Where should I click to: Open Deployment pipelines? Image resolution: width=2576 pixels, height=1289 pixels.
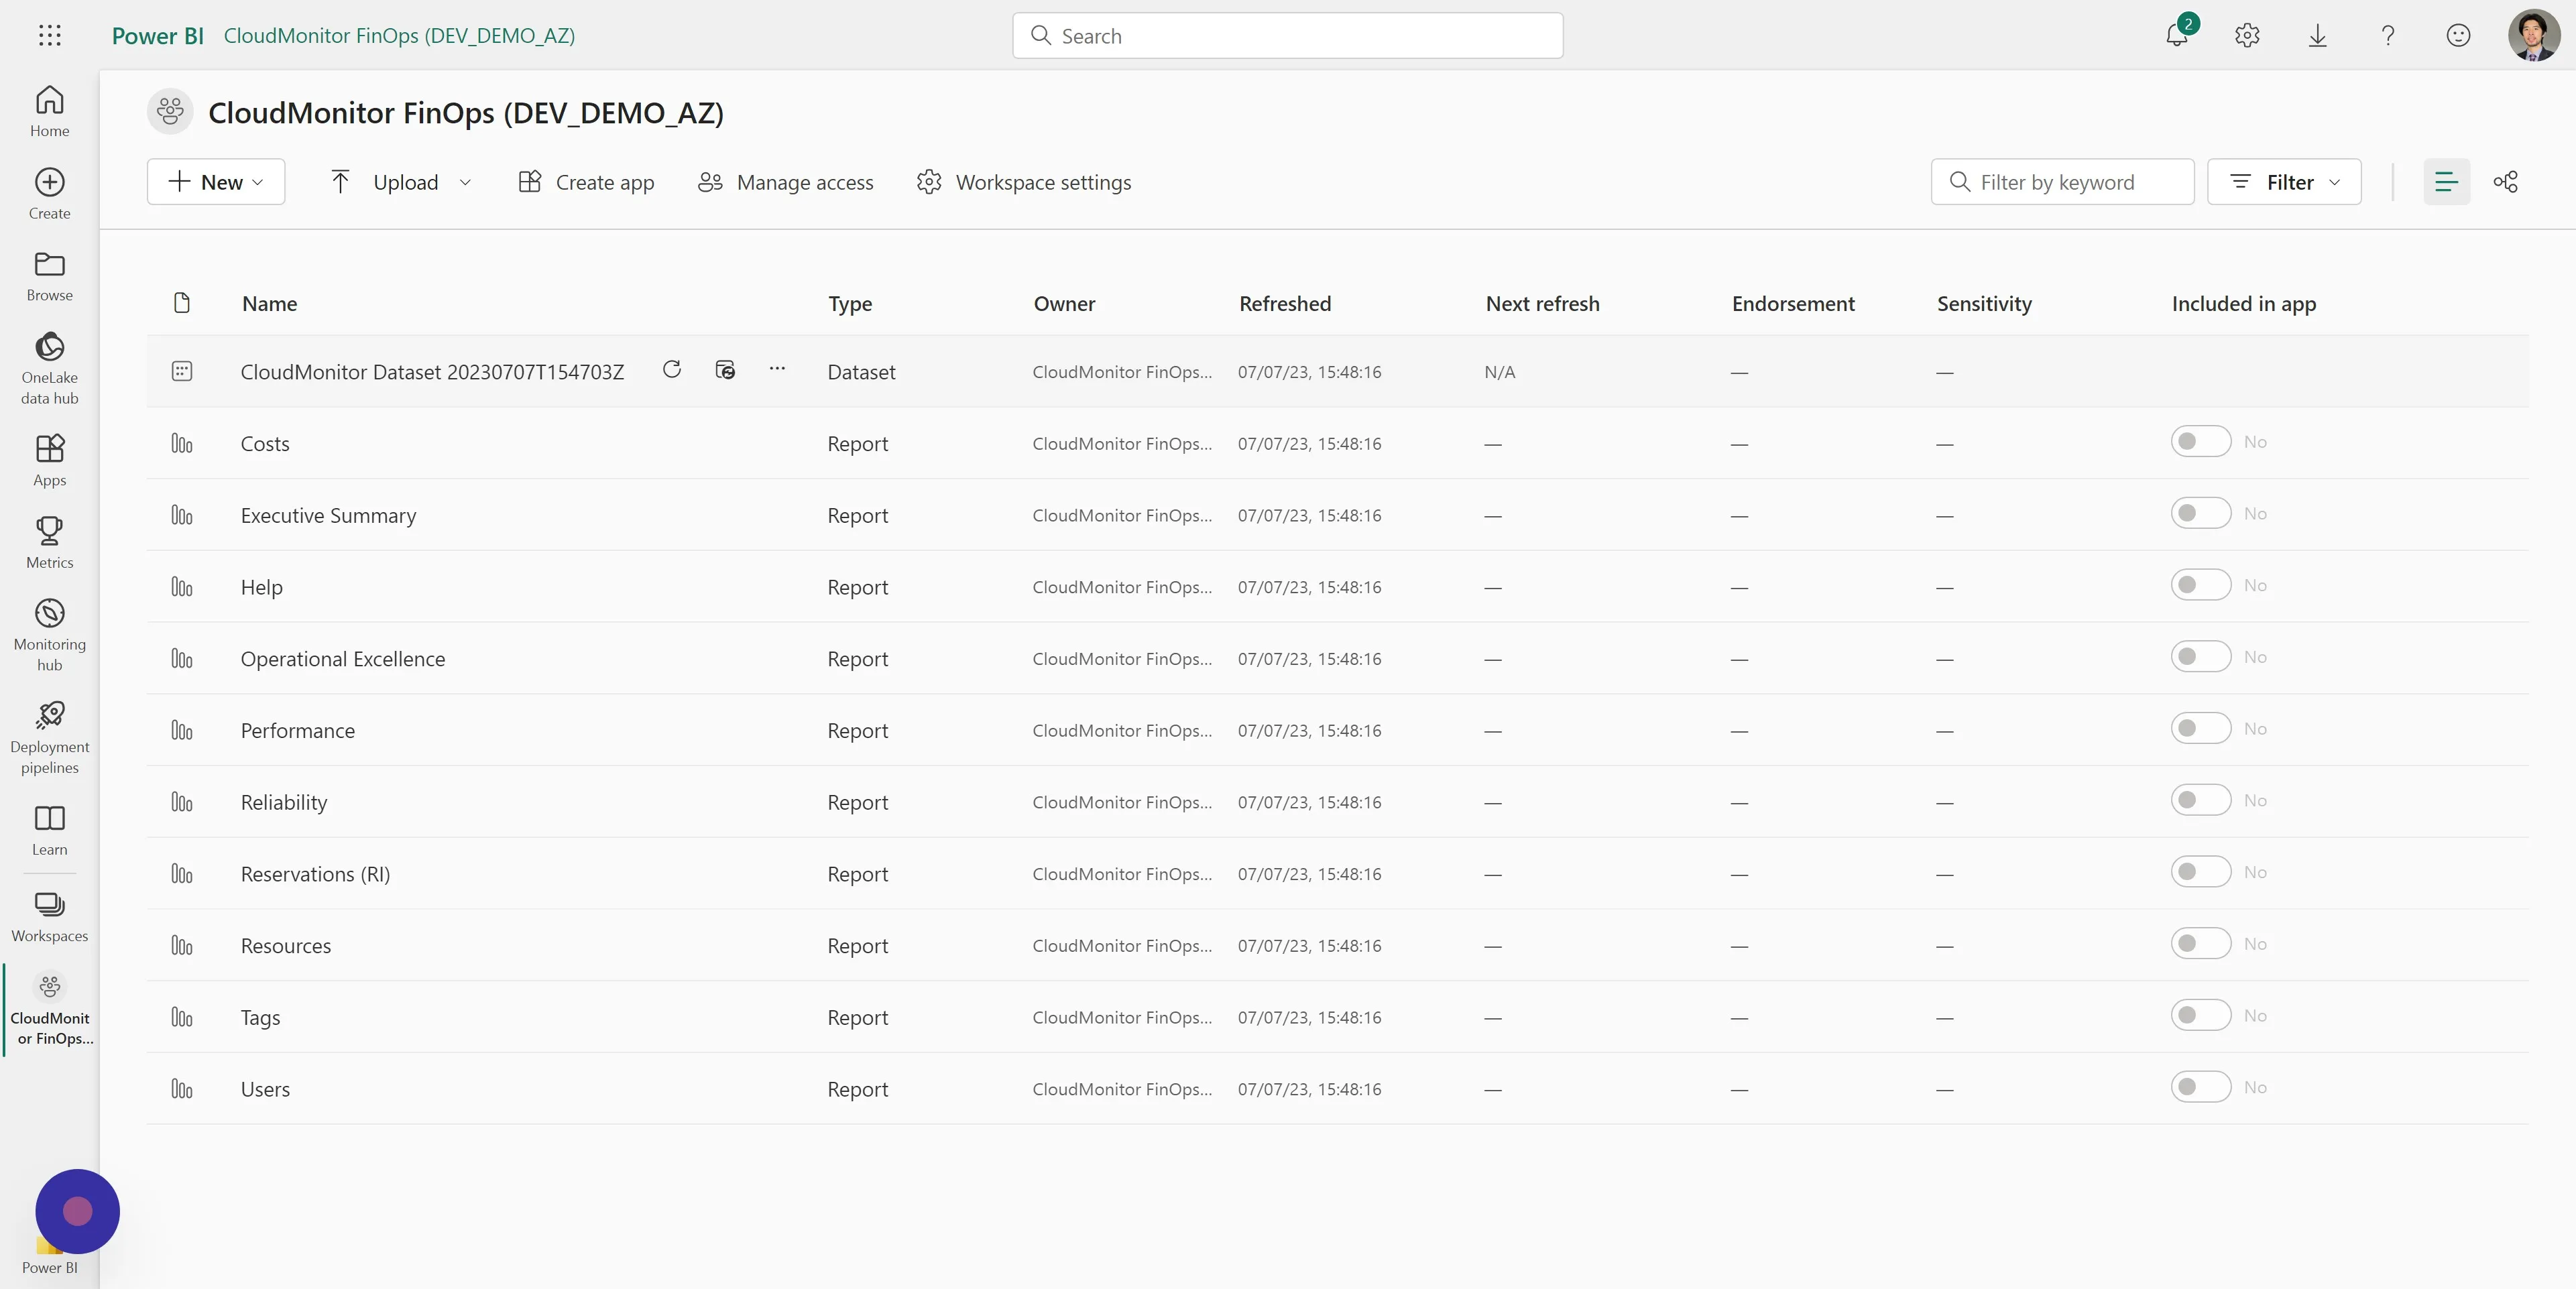coord(49,738)
